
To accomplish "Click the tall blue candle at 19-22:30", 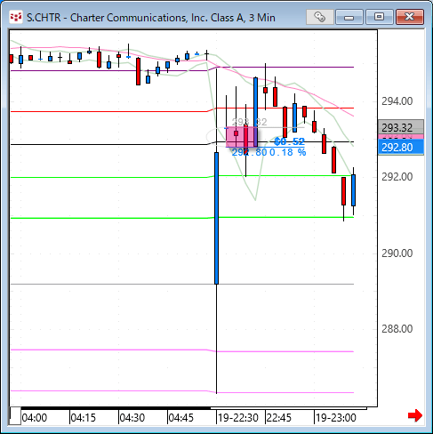I will click(217, 218).
